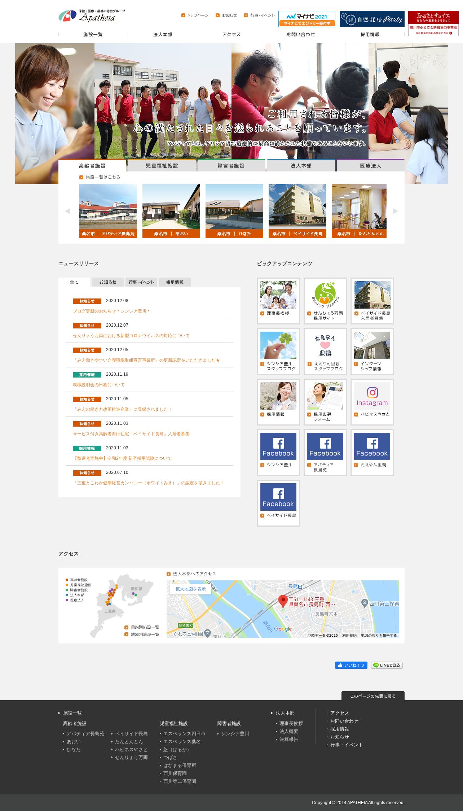Open the Instagram ハピネスやさと tile
463x811 pixels.
(x=372, y=402)
